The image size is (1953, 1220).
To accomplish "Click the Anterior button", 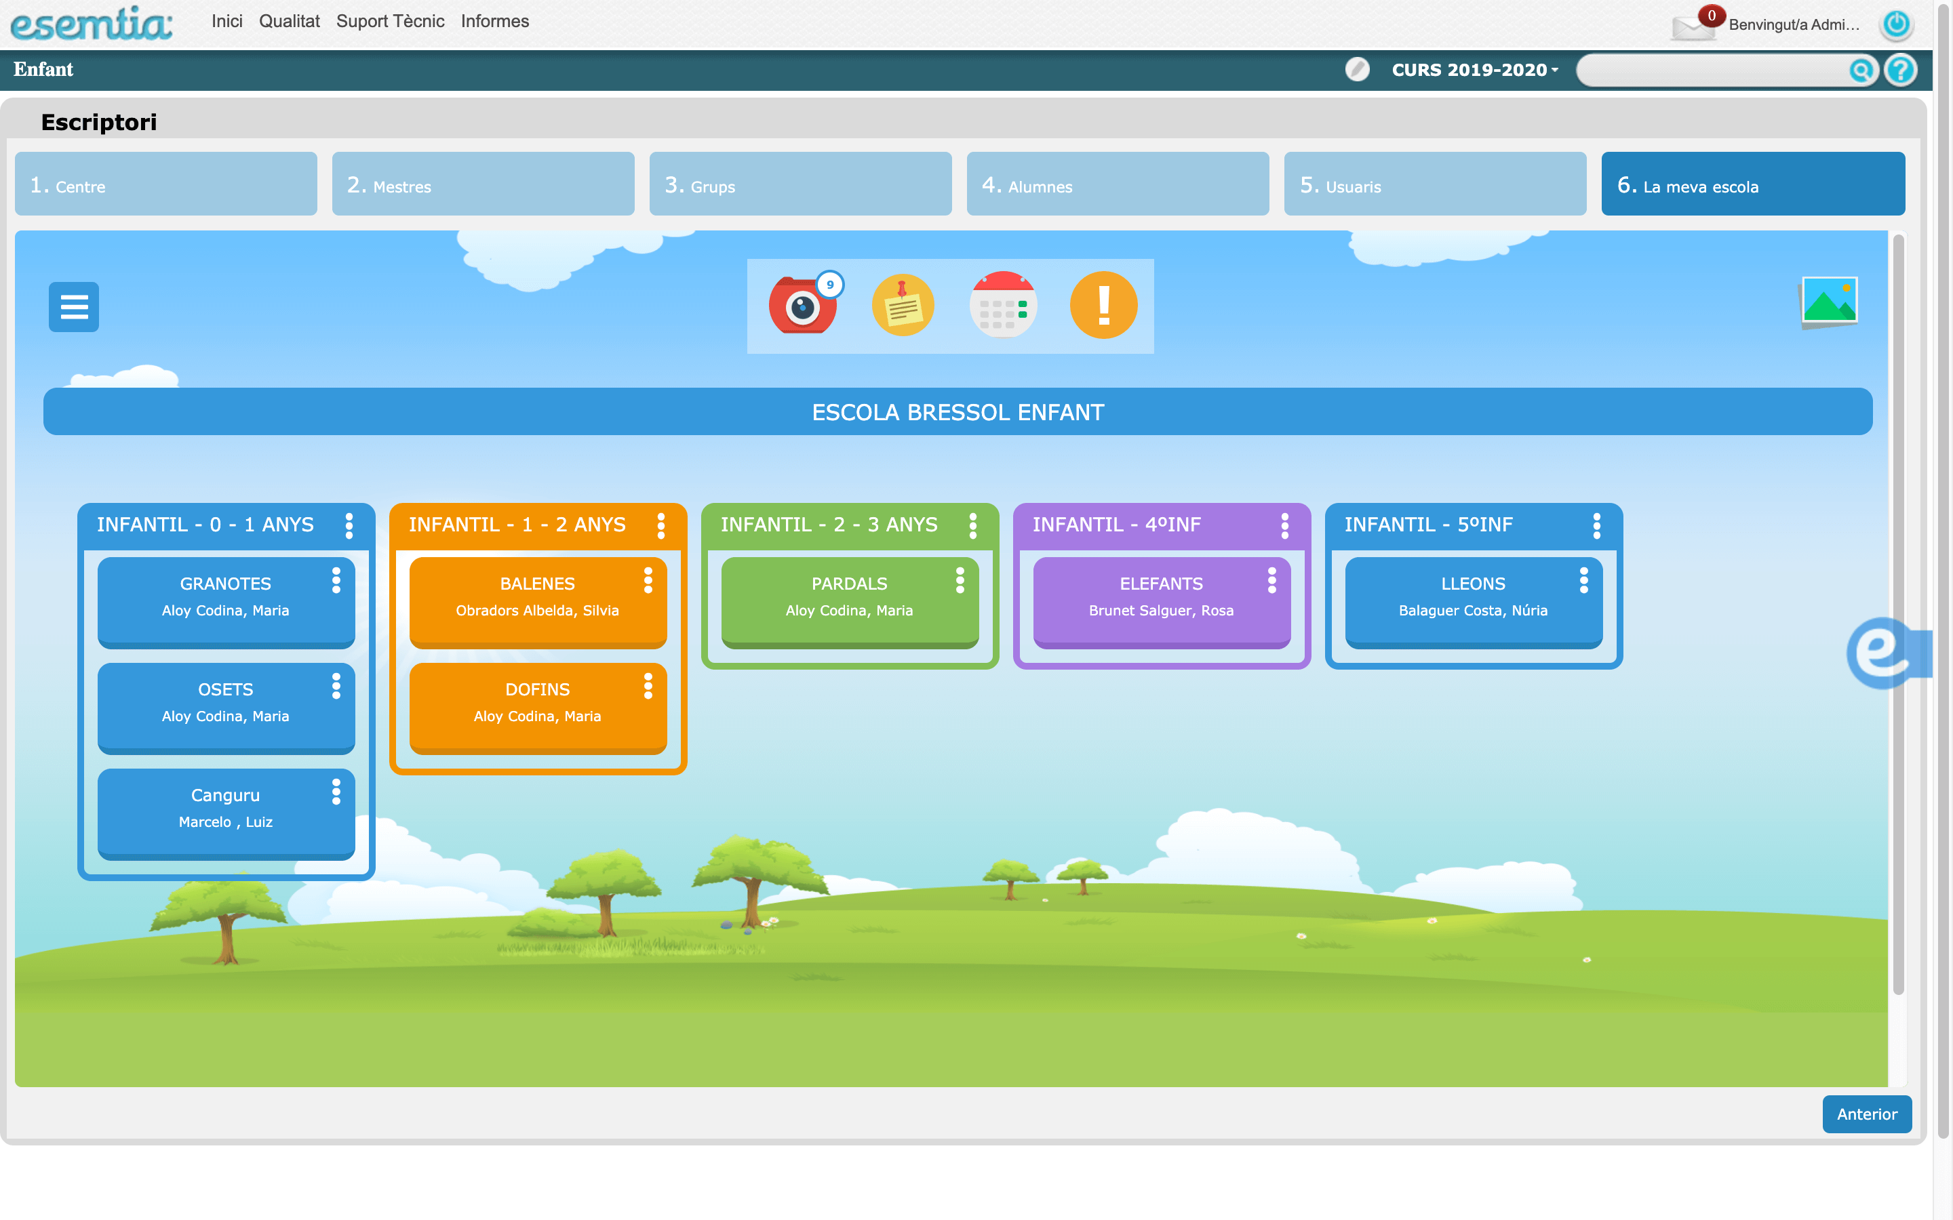I will point(1867,1114).
